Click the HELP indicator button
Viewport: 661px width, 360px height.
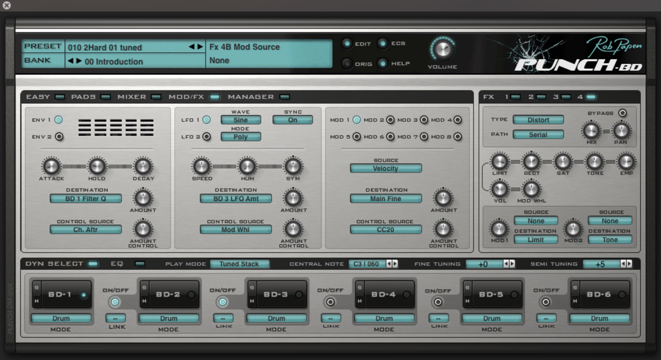pyautogui.click(x=383, y=64)
